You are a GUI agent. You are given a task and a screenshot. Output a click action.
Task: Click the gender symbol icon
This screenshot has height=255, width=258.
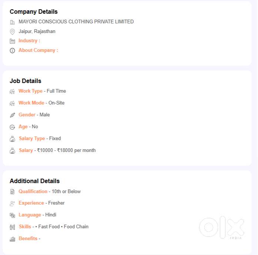tap(12, 115)
